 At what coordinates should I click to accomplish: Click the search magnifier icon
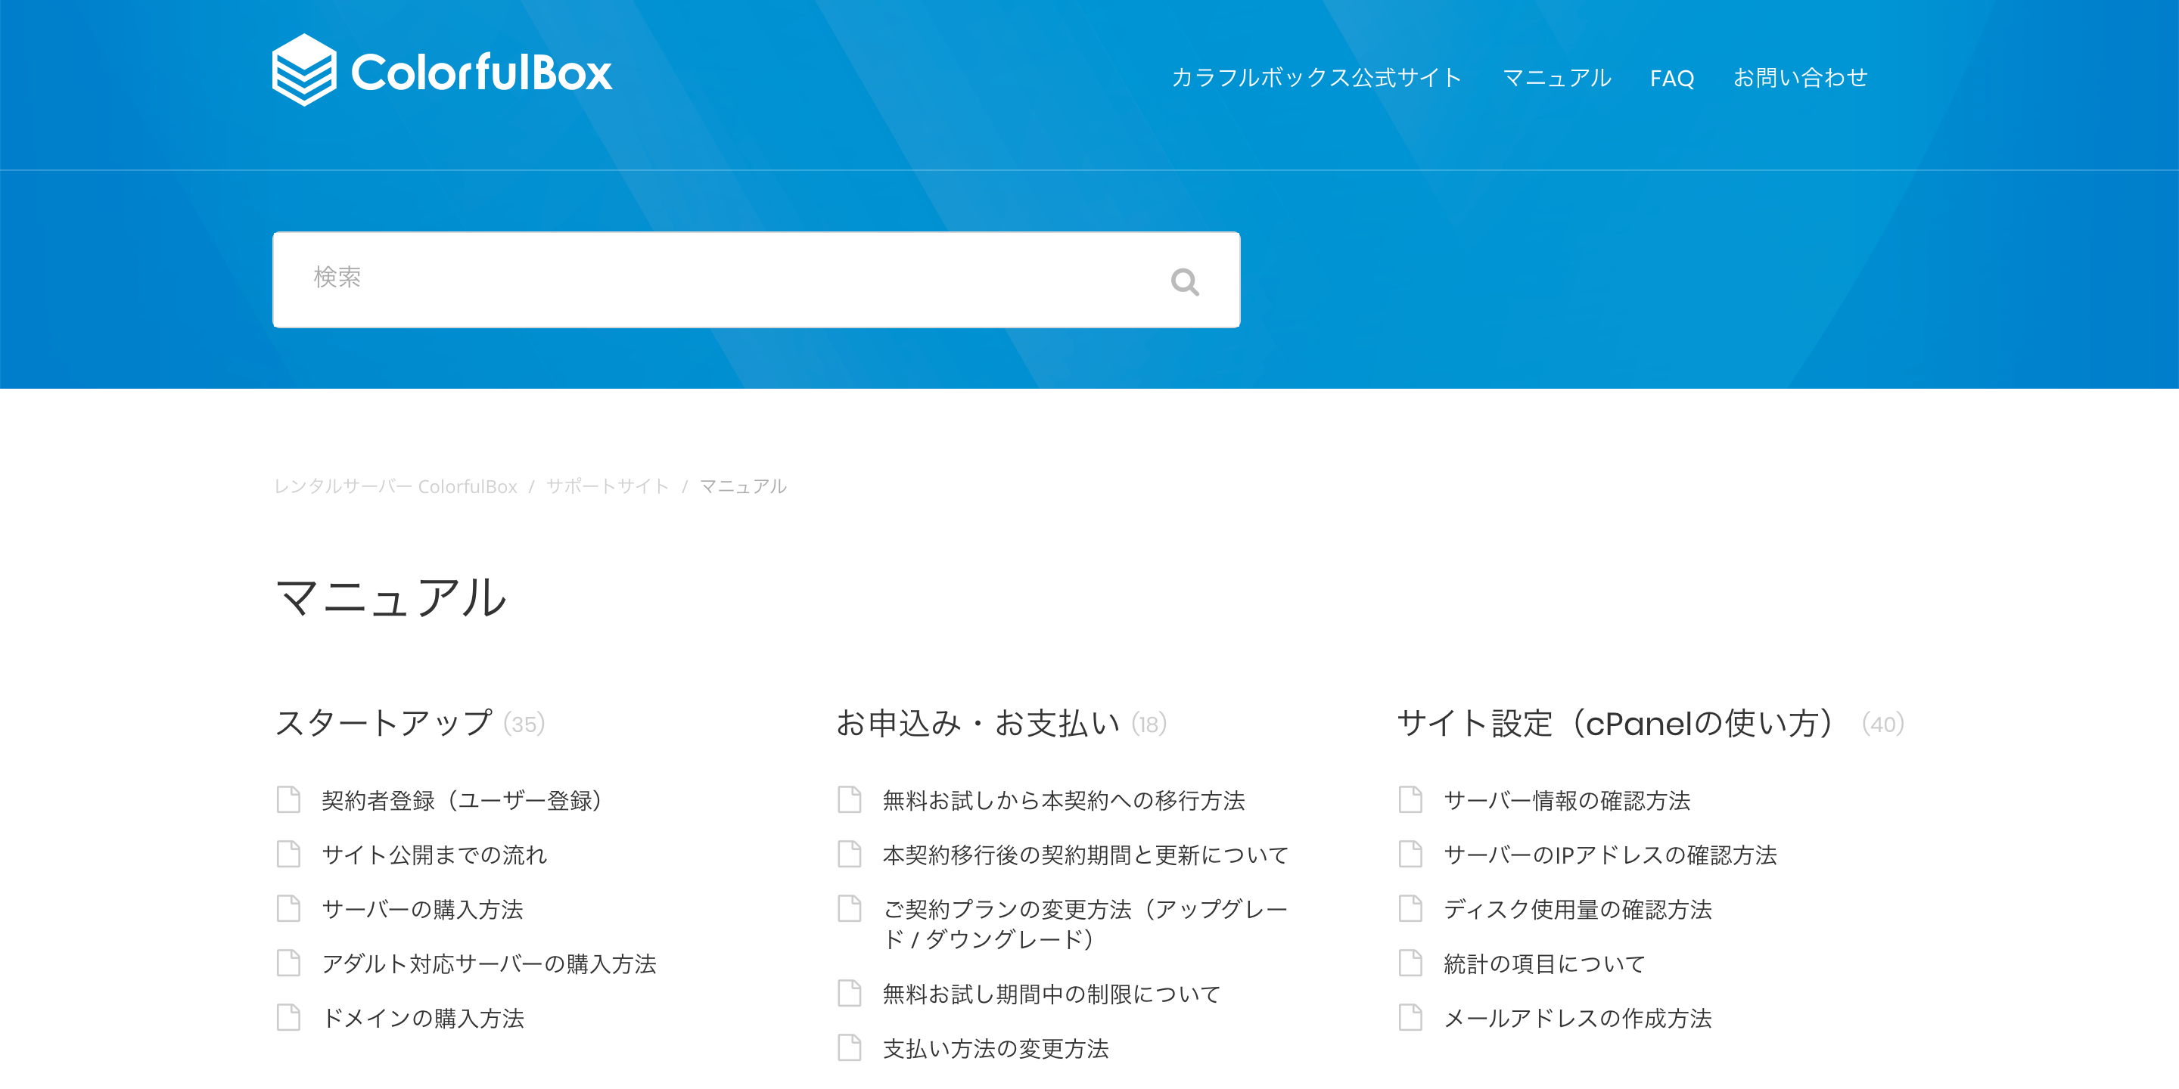pyautogui.click(x=1184, y=281)
